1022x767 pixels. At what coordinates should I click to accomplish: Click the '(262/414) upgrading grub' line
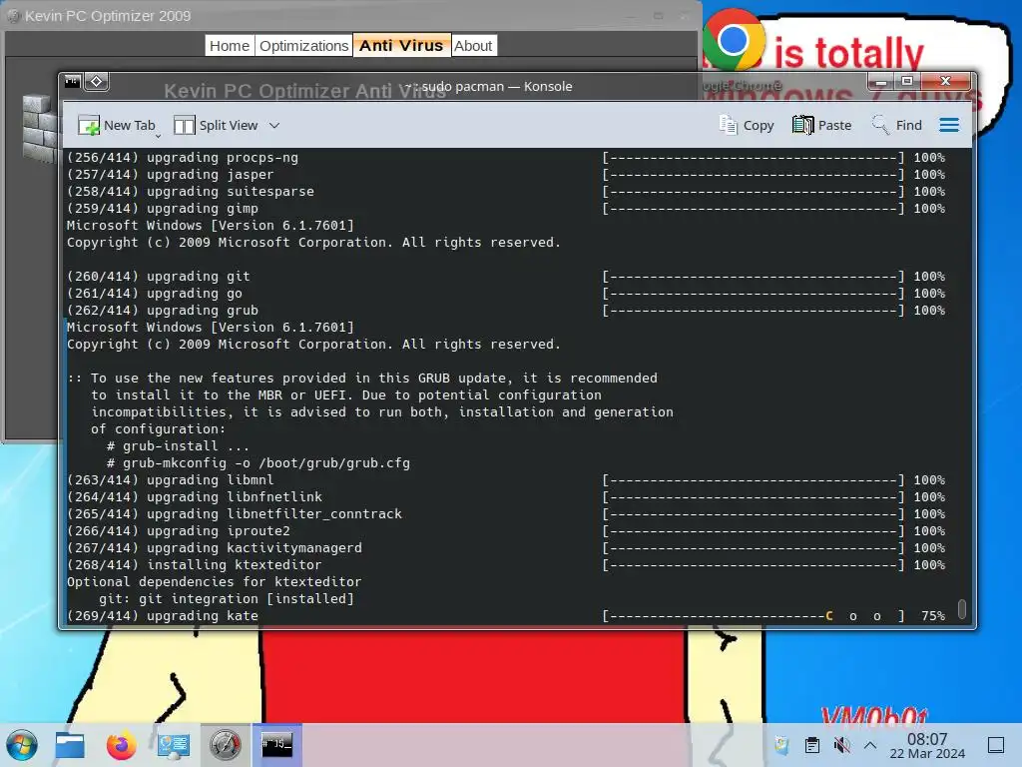tap(163, 311)
